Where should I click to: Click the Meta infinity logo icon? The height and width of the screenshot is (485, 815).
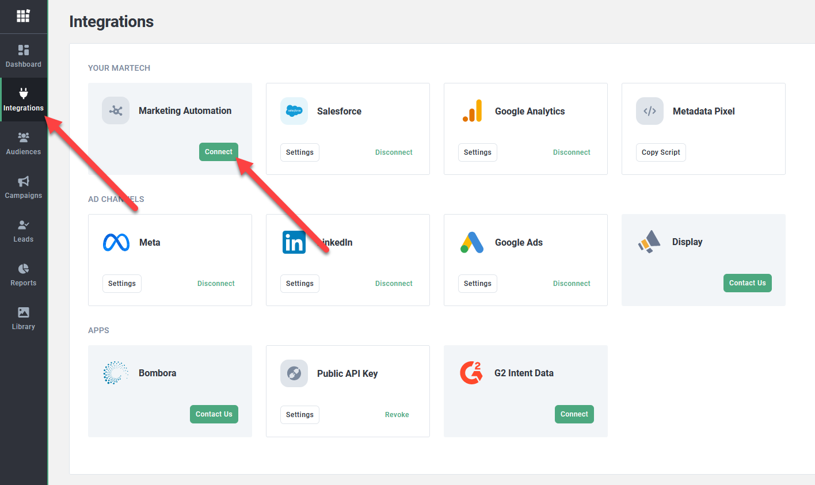pyautogui.click(x=116, y=242)
